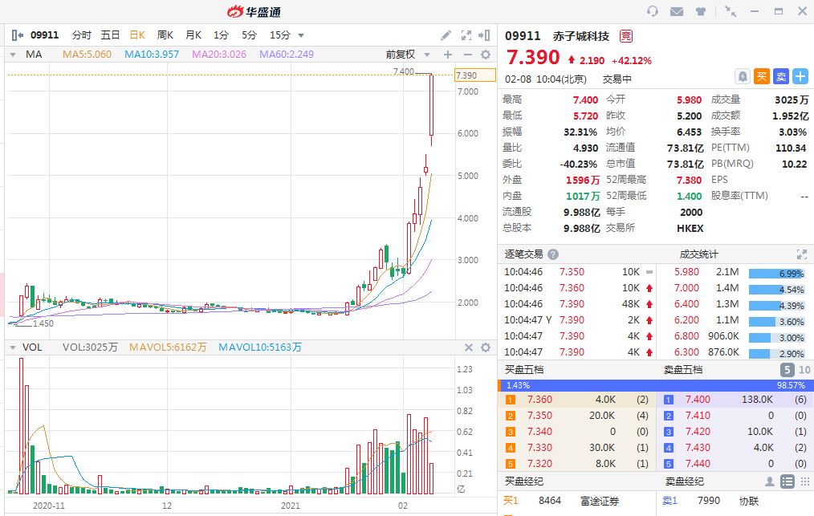Open MA indicator settings gear

click(486, 55)
